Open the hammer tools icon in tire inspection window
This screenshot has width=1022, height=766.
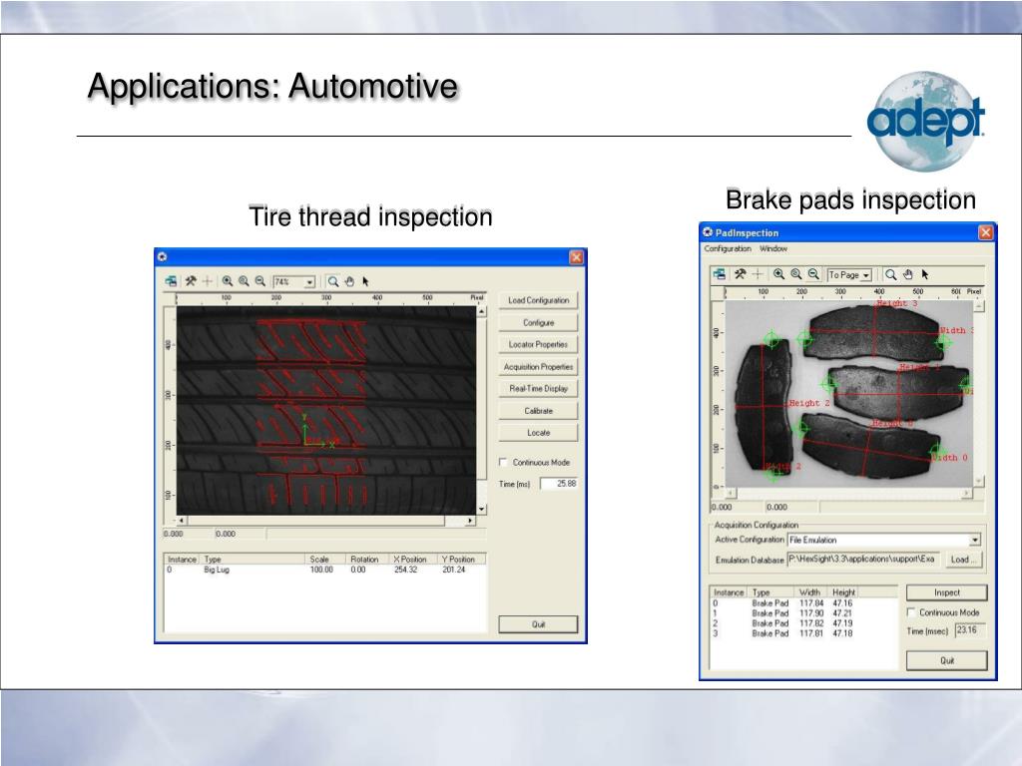pos(191,281)
